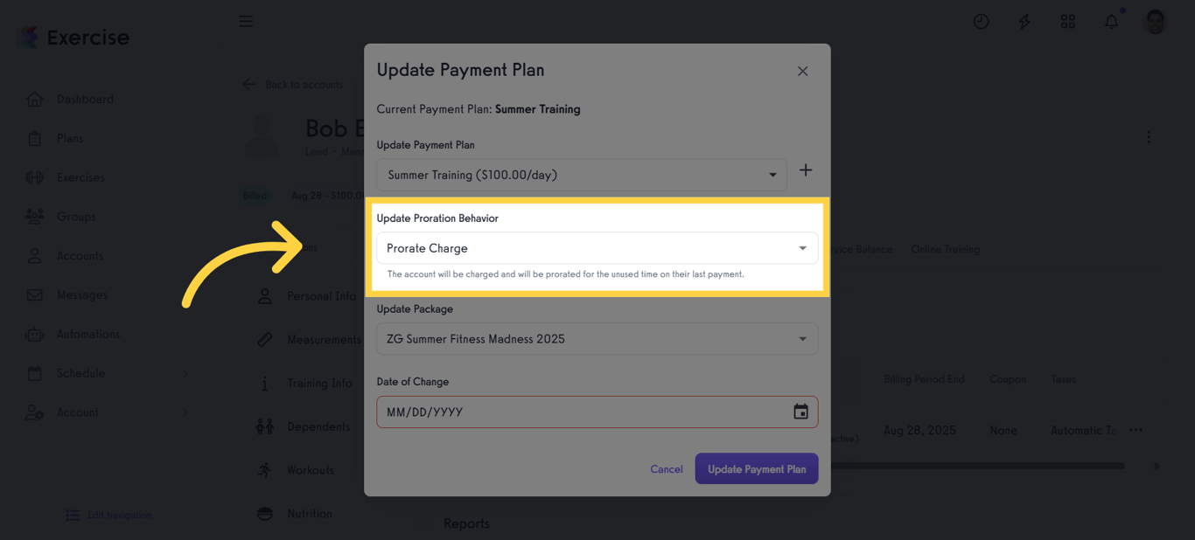The height and width of the screenshot is (540, 1195).
Task: Focus the Date of Change input field
Action: [x=582, y=412]
